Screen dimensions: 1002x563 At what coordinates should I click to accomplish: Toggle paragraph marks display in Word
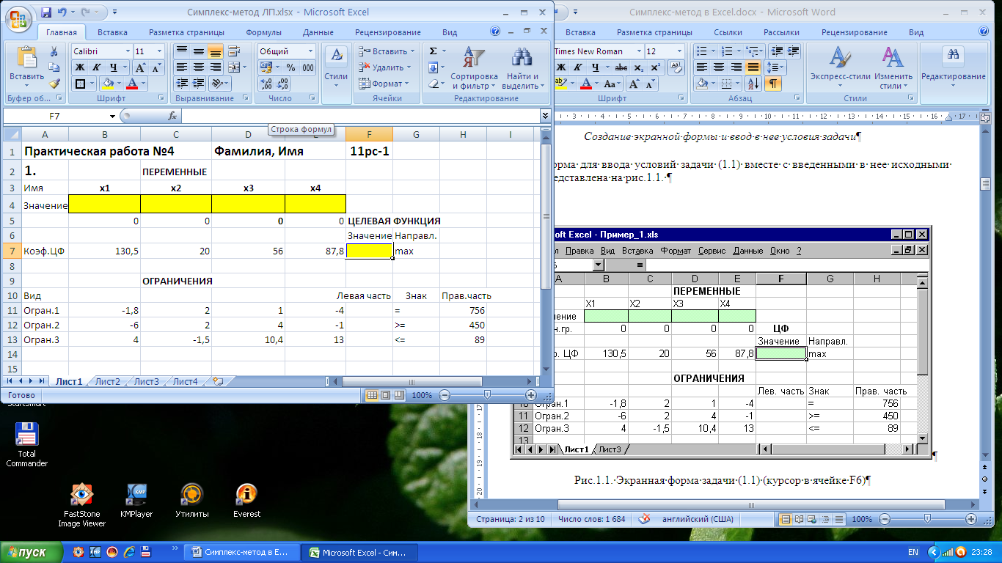(x=773, y=84)
